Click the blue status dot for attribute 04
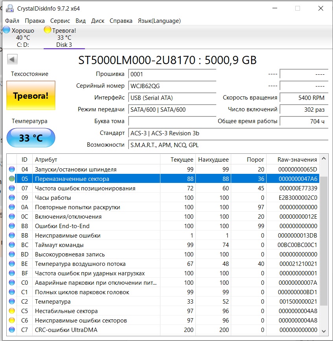The height and width of the screenshot is (341, 333). pyautogui.click(x=12, y=169)
